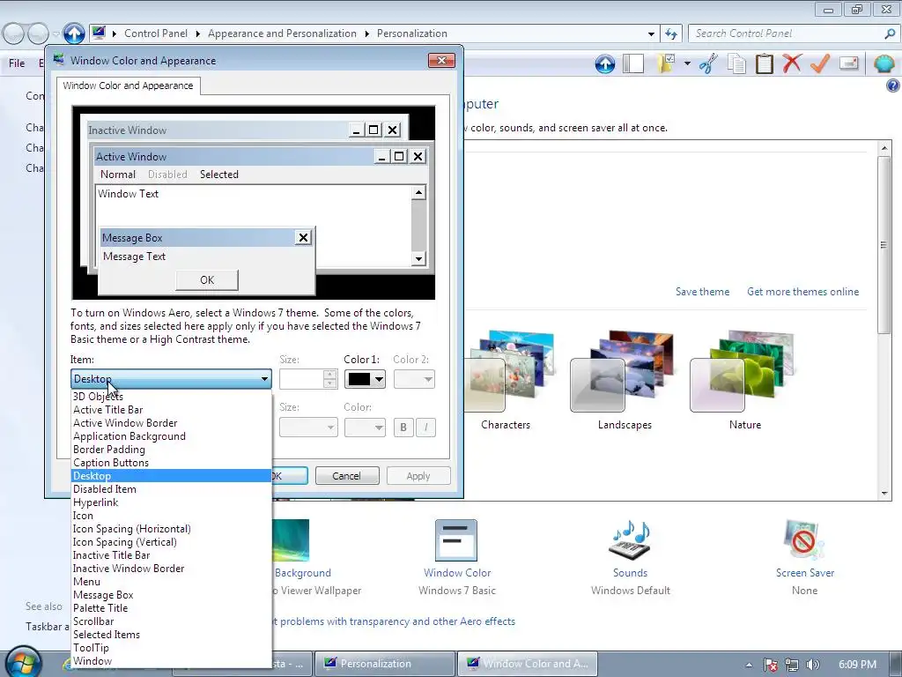902x677 pixels.
Task: Click Save theme link
Action: 702,291
